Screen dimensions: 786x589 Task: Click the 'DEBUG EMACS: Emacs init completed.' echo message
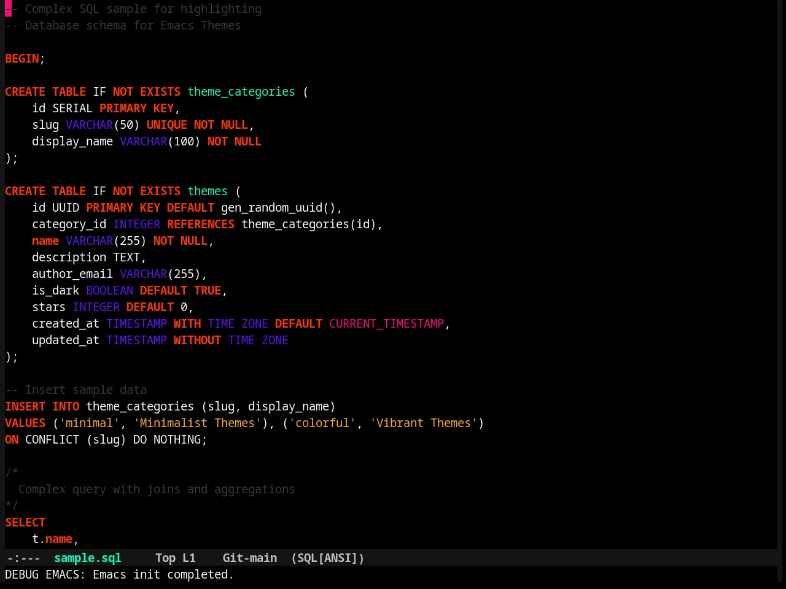pos(120,574)
